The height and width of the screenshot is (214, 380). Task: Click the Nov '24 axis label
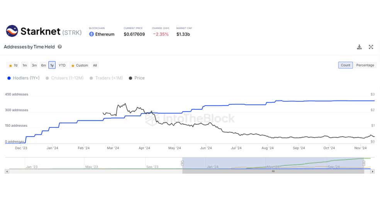tap(360, 148)
